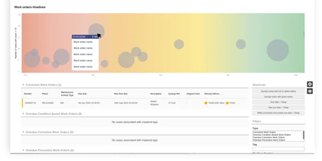Viewport: 322px width, 161px height.
Task: Select Overdue Preventive Work Orders in Type list
Action: tap(269, 140)
